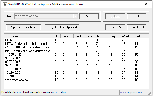Click the Avrg column header
The image size is (153, 96).
(113, 36)
